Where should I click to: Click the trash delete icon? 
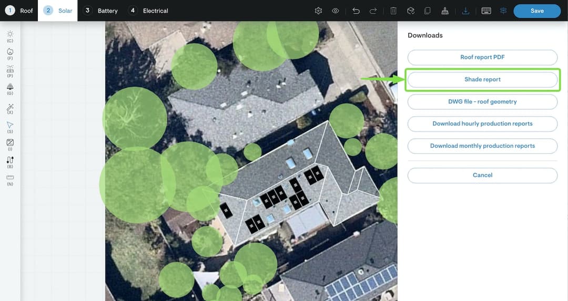pos(393,11)
